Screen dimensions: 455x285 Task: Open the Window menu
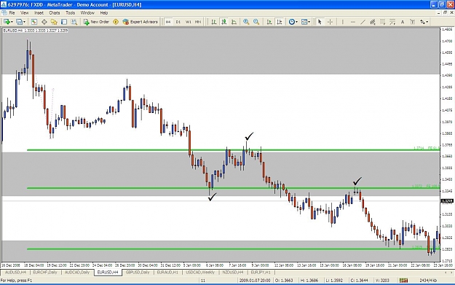tap(87, 13)
